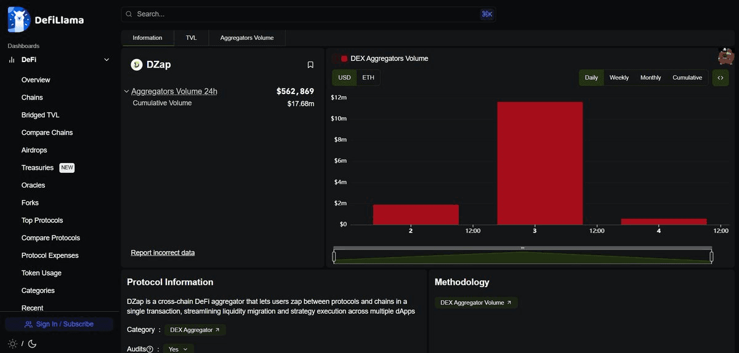Open Oracles page
The height and width of the screenshot is (353, 739).
pyautogui.click(x=33, y=185)
